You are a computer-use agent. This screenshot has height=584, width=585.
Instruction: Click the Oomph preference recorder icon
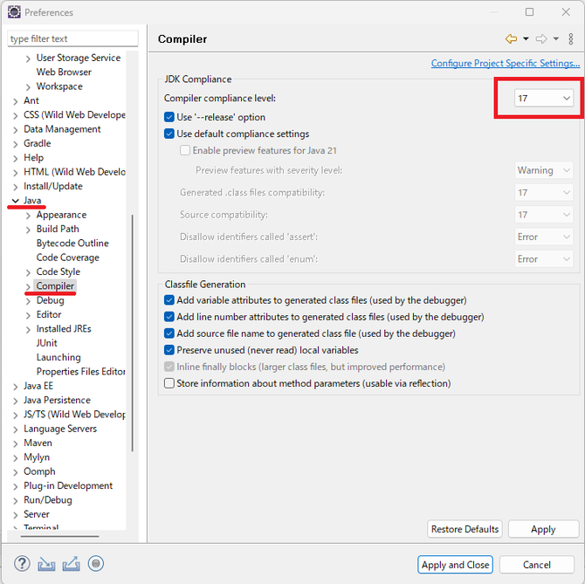pyautogui.click(x=96, y=563)
